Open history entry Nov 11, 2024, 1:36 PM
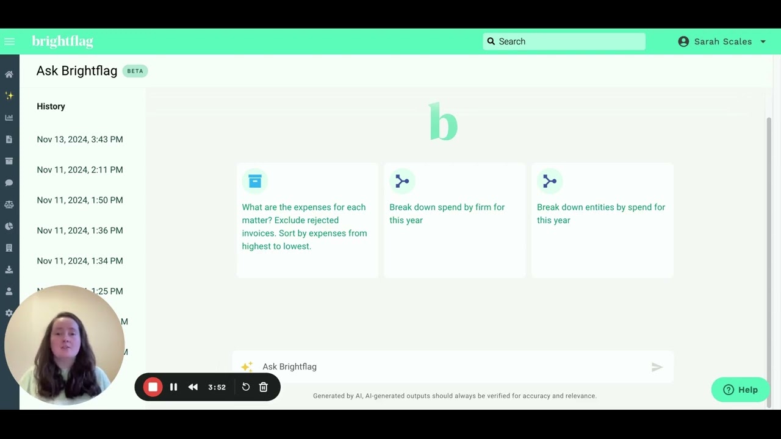Screen dimensions: 781x439 (x=80, y=230)
